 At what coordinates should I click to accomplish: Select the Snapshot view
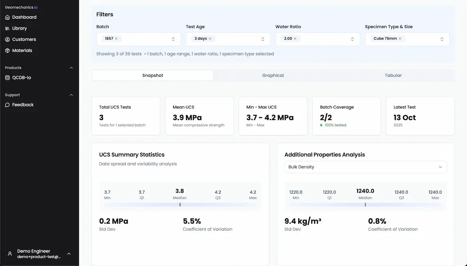[x=153, y=75]
